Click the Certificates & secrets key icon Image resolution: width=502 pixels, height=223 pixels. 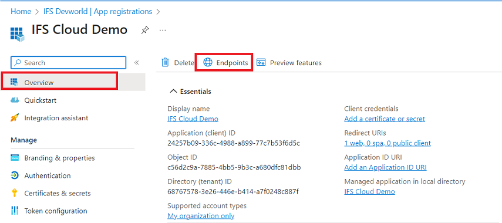click(x=15, y=193)
